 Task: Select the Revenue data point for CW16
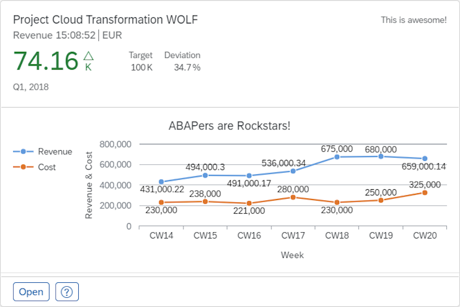pyautogui.click(x=249, y=176)
